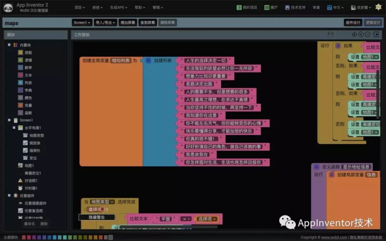
Task: Open the 项目 menu
Action: point(79,7)
